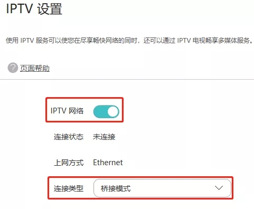Screen dimensions: 254x209
Task: Select the Ethernet value text
Action: pyautogui.click(x=108, y=163)
